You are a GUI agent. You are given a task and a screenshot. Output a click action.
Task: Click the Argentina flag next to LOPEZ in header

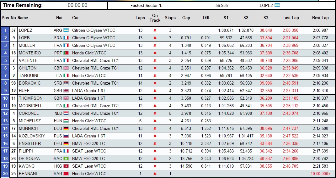(x=277, y=5)
